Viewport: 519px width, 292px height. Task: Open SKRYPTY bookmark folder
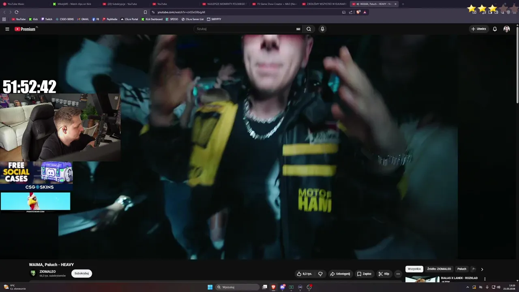(214, 19)
